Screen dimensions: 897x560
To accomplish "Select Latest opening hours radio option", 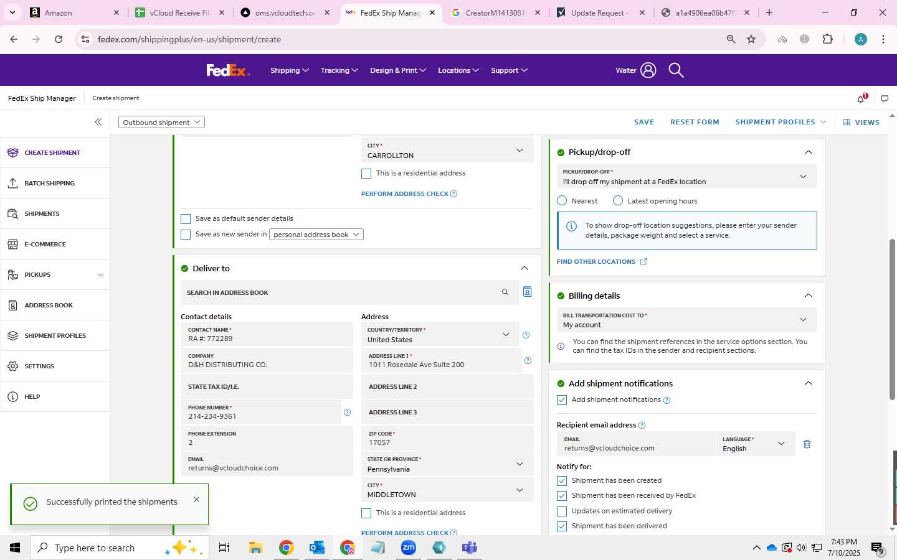I will (618, 200).
